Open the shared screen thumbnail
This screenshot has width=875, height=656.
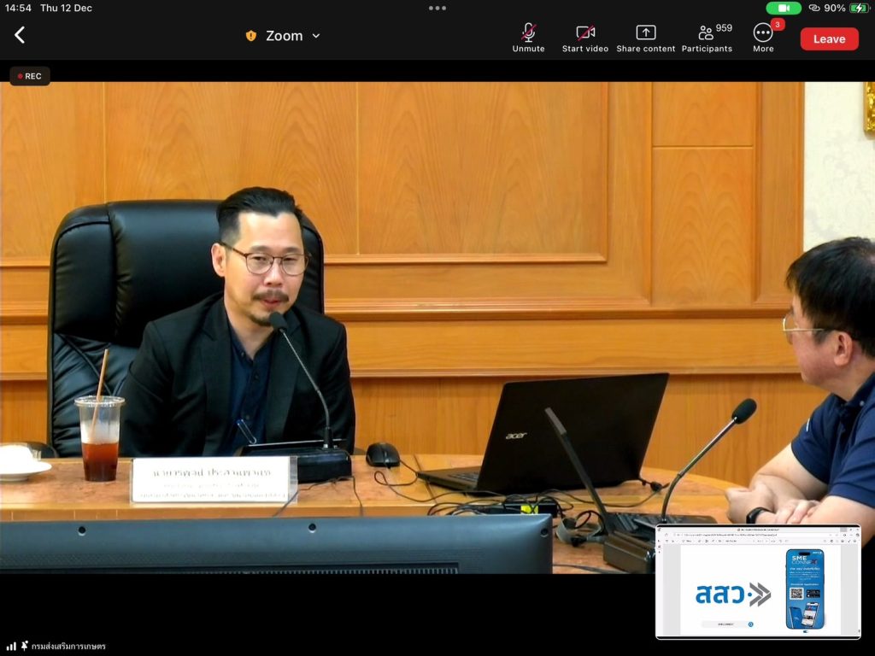[757, 582]
